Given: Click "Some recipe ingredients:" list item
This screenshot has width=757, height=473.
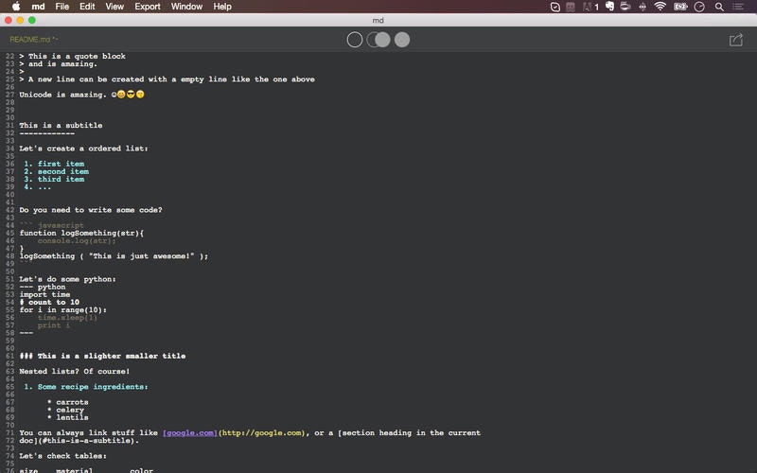Looking at the screenshot, I should (86, 387).
